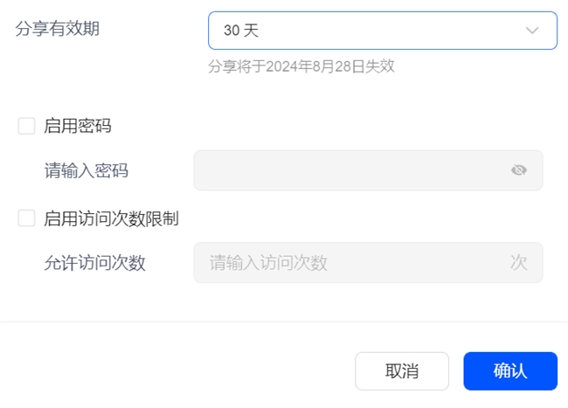Open the 分享有效期 30 天 dropdown

click(x=382, y=31)
